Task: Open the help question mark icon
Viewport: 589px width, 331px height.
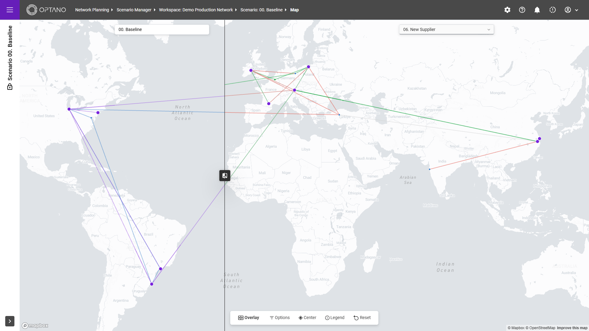Action: point(522,10)
